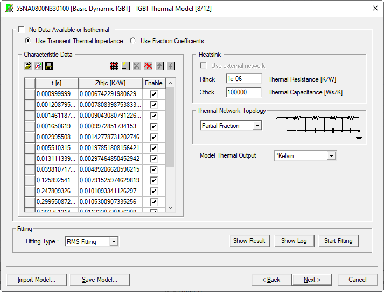Click time cell 0.125892541...
This screenshot has height=292, width=384.
(x=57, y=180)
